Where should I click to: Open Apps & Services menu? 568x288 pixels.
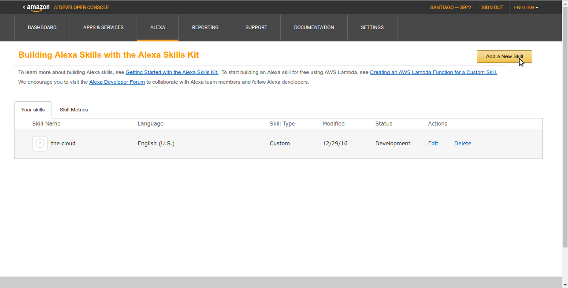point(103,27)
